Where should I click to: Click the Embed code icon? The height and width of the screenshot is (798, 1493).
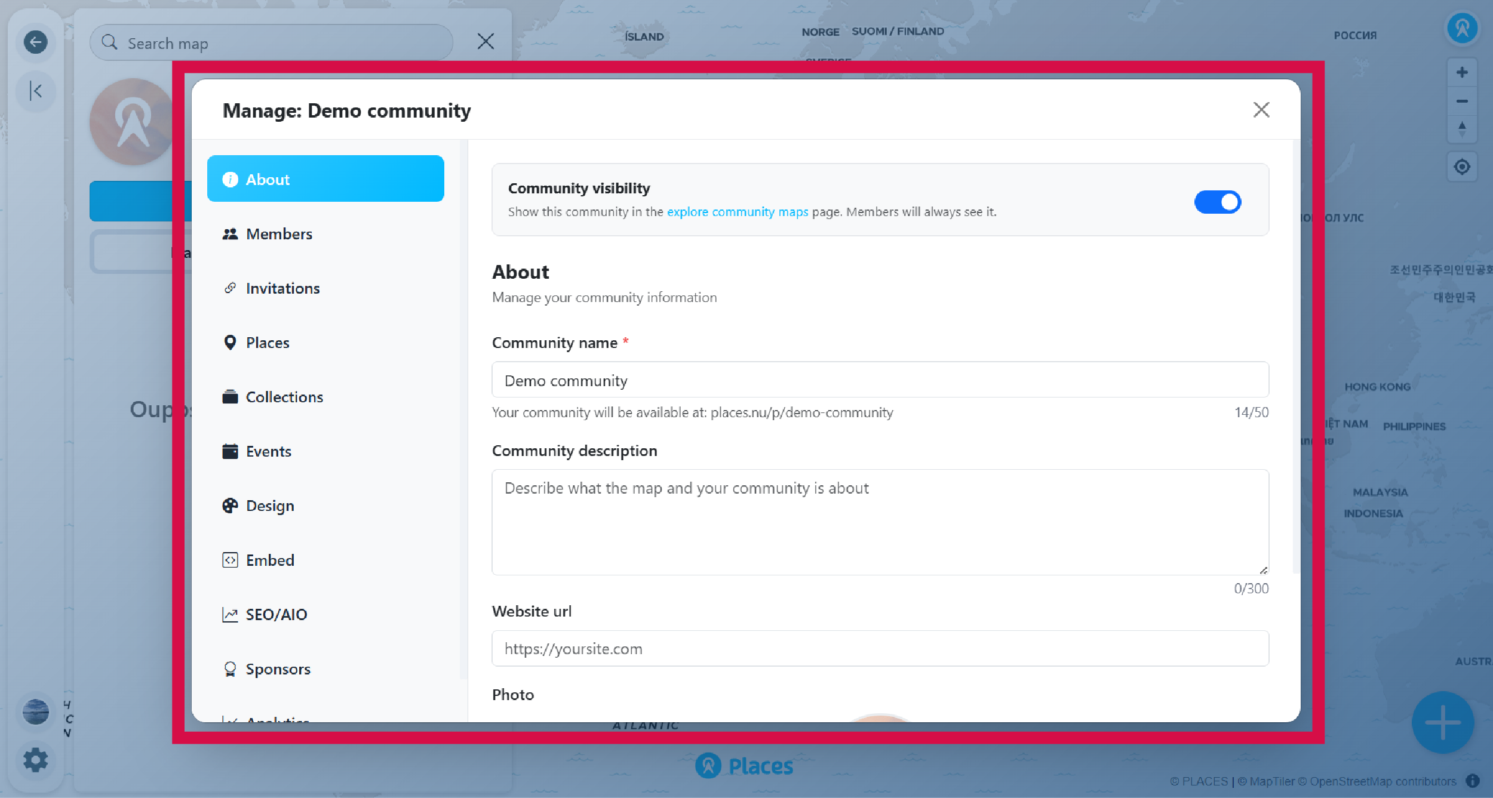click(231, 560)
